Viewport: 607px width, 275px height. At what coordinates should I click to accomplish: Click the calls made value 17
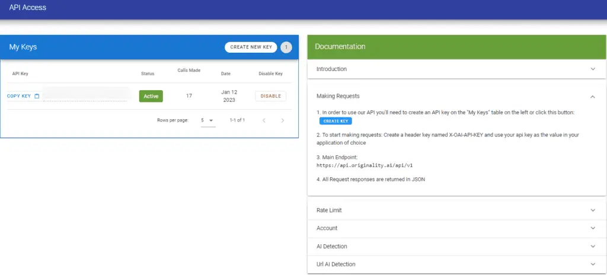coord(189,96)
